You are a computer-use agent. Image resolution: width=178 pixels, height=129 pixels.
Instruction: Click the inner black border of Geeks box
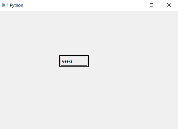[x=74, y=57]
